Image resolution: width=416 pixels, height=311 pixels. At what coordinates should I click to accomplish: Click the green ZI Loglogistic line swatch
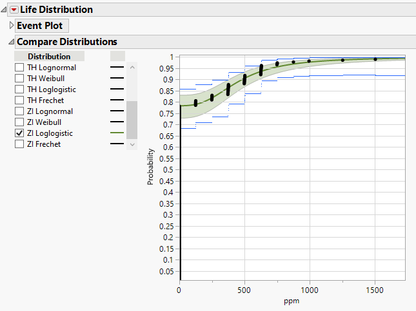pos(117,133)
